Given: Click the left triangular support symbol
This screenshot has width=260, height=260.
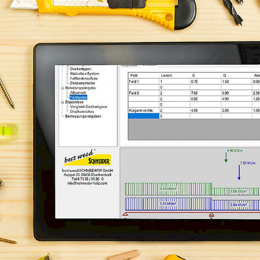Looking at the screenshot, I should [x=125, y=214].
